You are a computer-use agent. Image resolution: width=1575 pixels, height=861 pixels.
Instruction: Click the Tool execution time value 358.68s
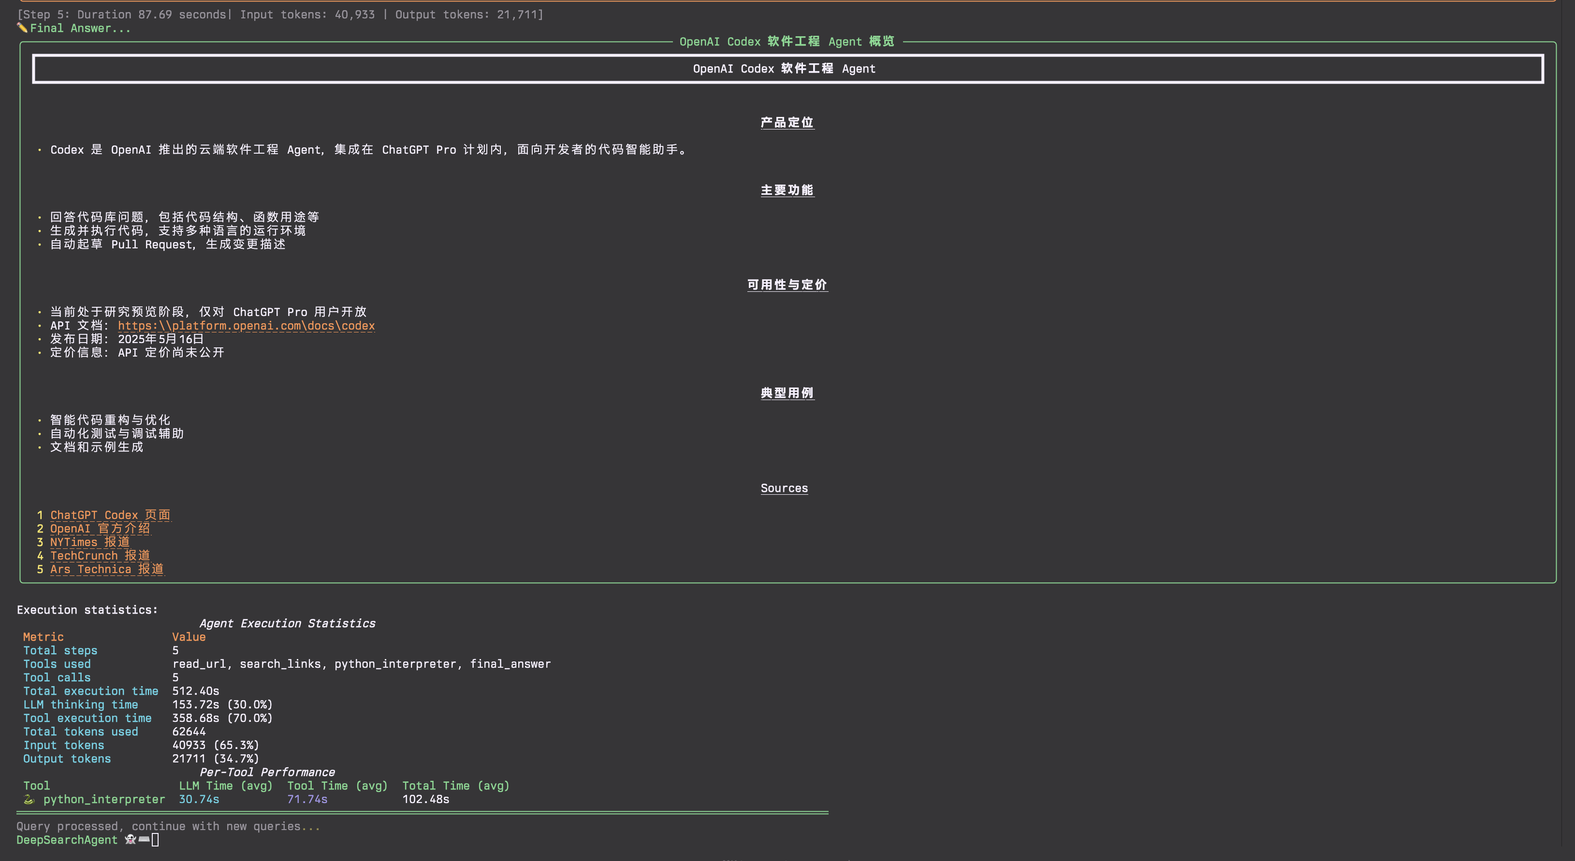coord(222,718)
